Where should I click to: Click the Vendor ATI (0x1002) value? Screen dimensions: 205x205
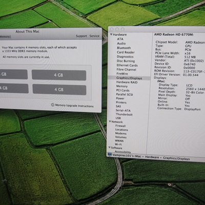[x=194, y=60]
